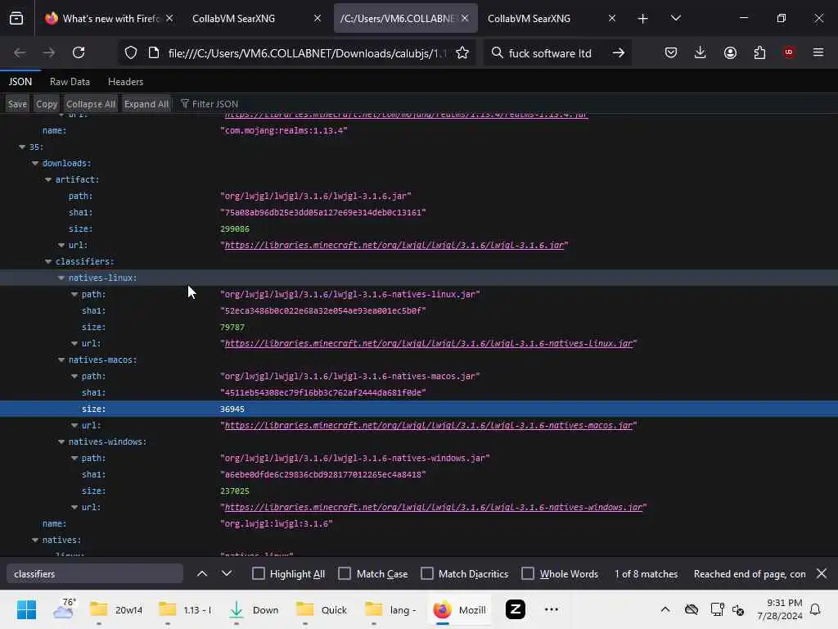Open uBlock Origin extension icon
The width and height of the screenshot is (838, 629).
click(789, 52)
